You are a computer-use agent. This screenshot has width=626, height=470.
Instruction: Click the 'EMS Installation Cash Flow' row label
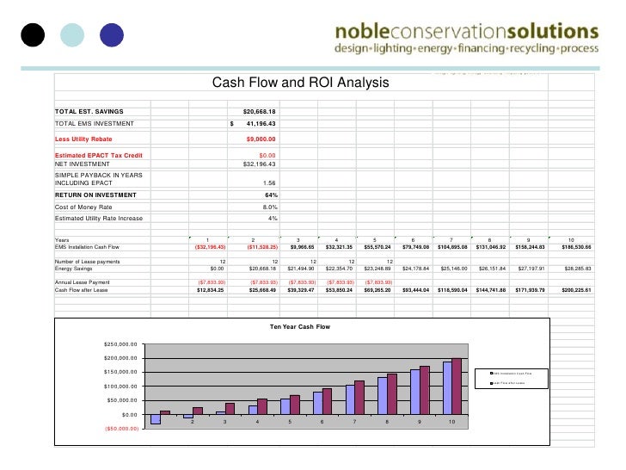(87, 247)
